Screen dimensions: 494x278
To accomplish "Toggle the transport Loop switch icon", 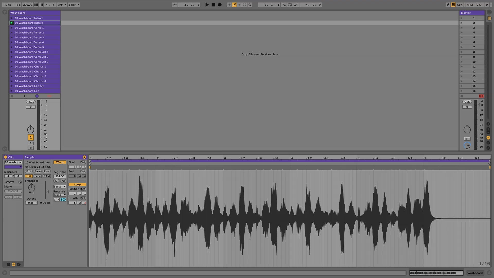I will coord(290,5).
